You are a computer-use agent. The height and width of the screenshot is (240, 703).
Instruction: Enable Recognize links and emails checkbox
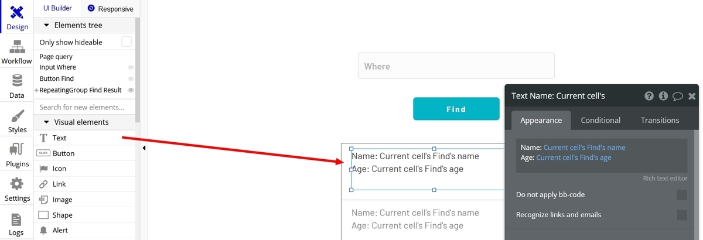pyautogui.click(x=682, y=215)
